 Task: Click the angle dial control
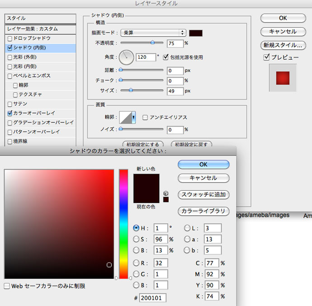pyautogui.click(x=127, y=57)
